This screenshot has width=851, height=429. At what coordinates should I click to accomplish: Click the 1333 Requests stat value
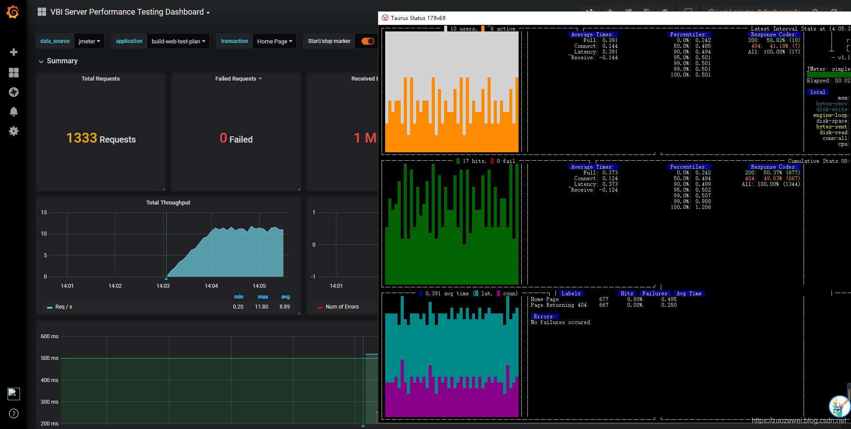coord(101,139)
